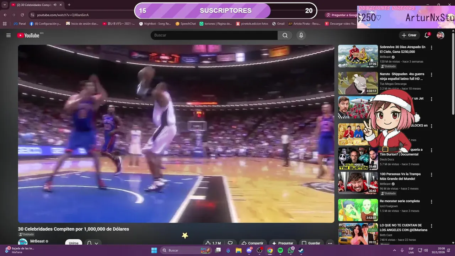Open File Explorer from the taskbar
Viewport: 455px width, 256px height.
point(239,250)
